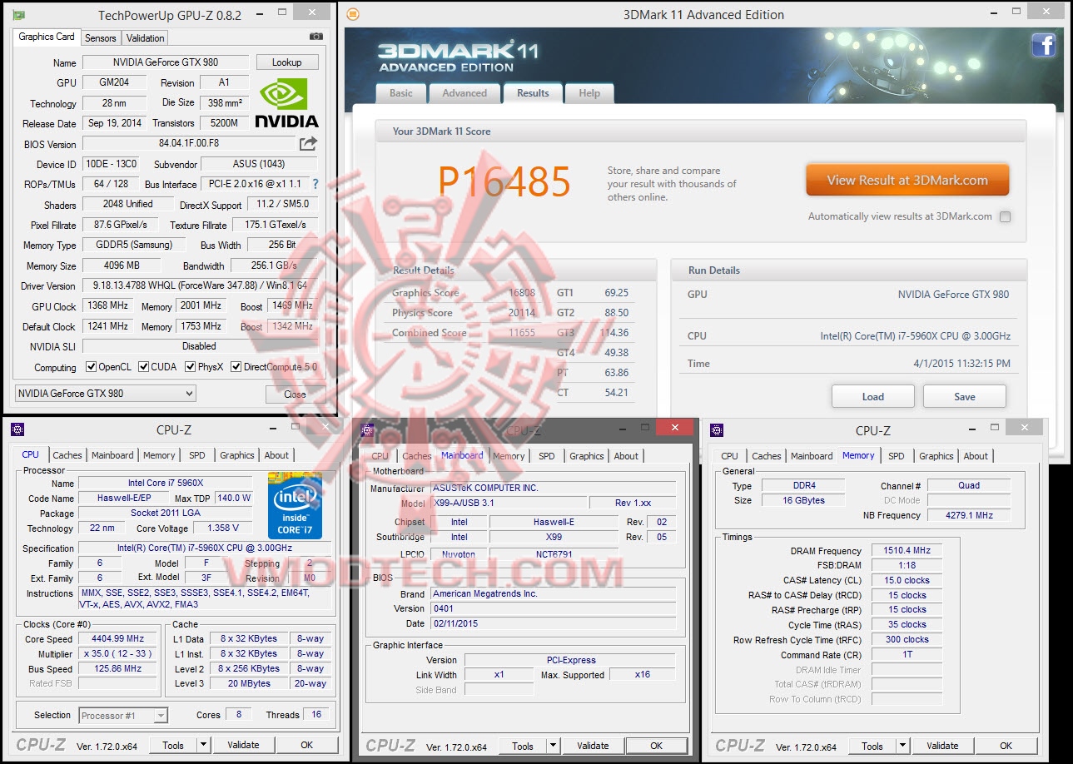The image size is (1073, 764).
Task: Enable automatically view results at 3DMark.com
Action: click(1006, 217)
